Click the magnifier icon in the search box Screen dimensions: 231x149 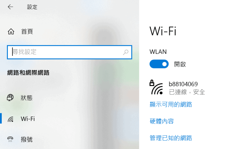tap(126, 52)
